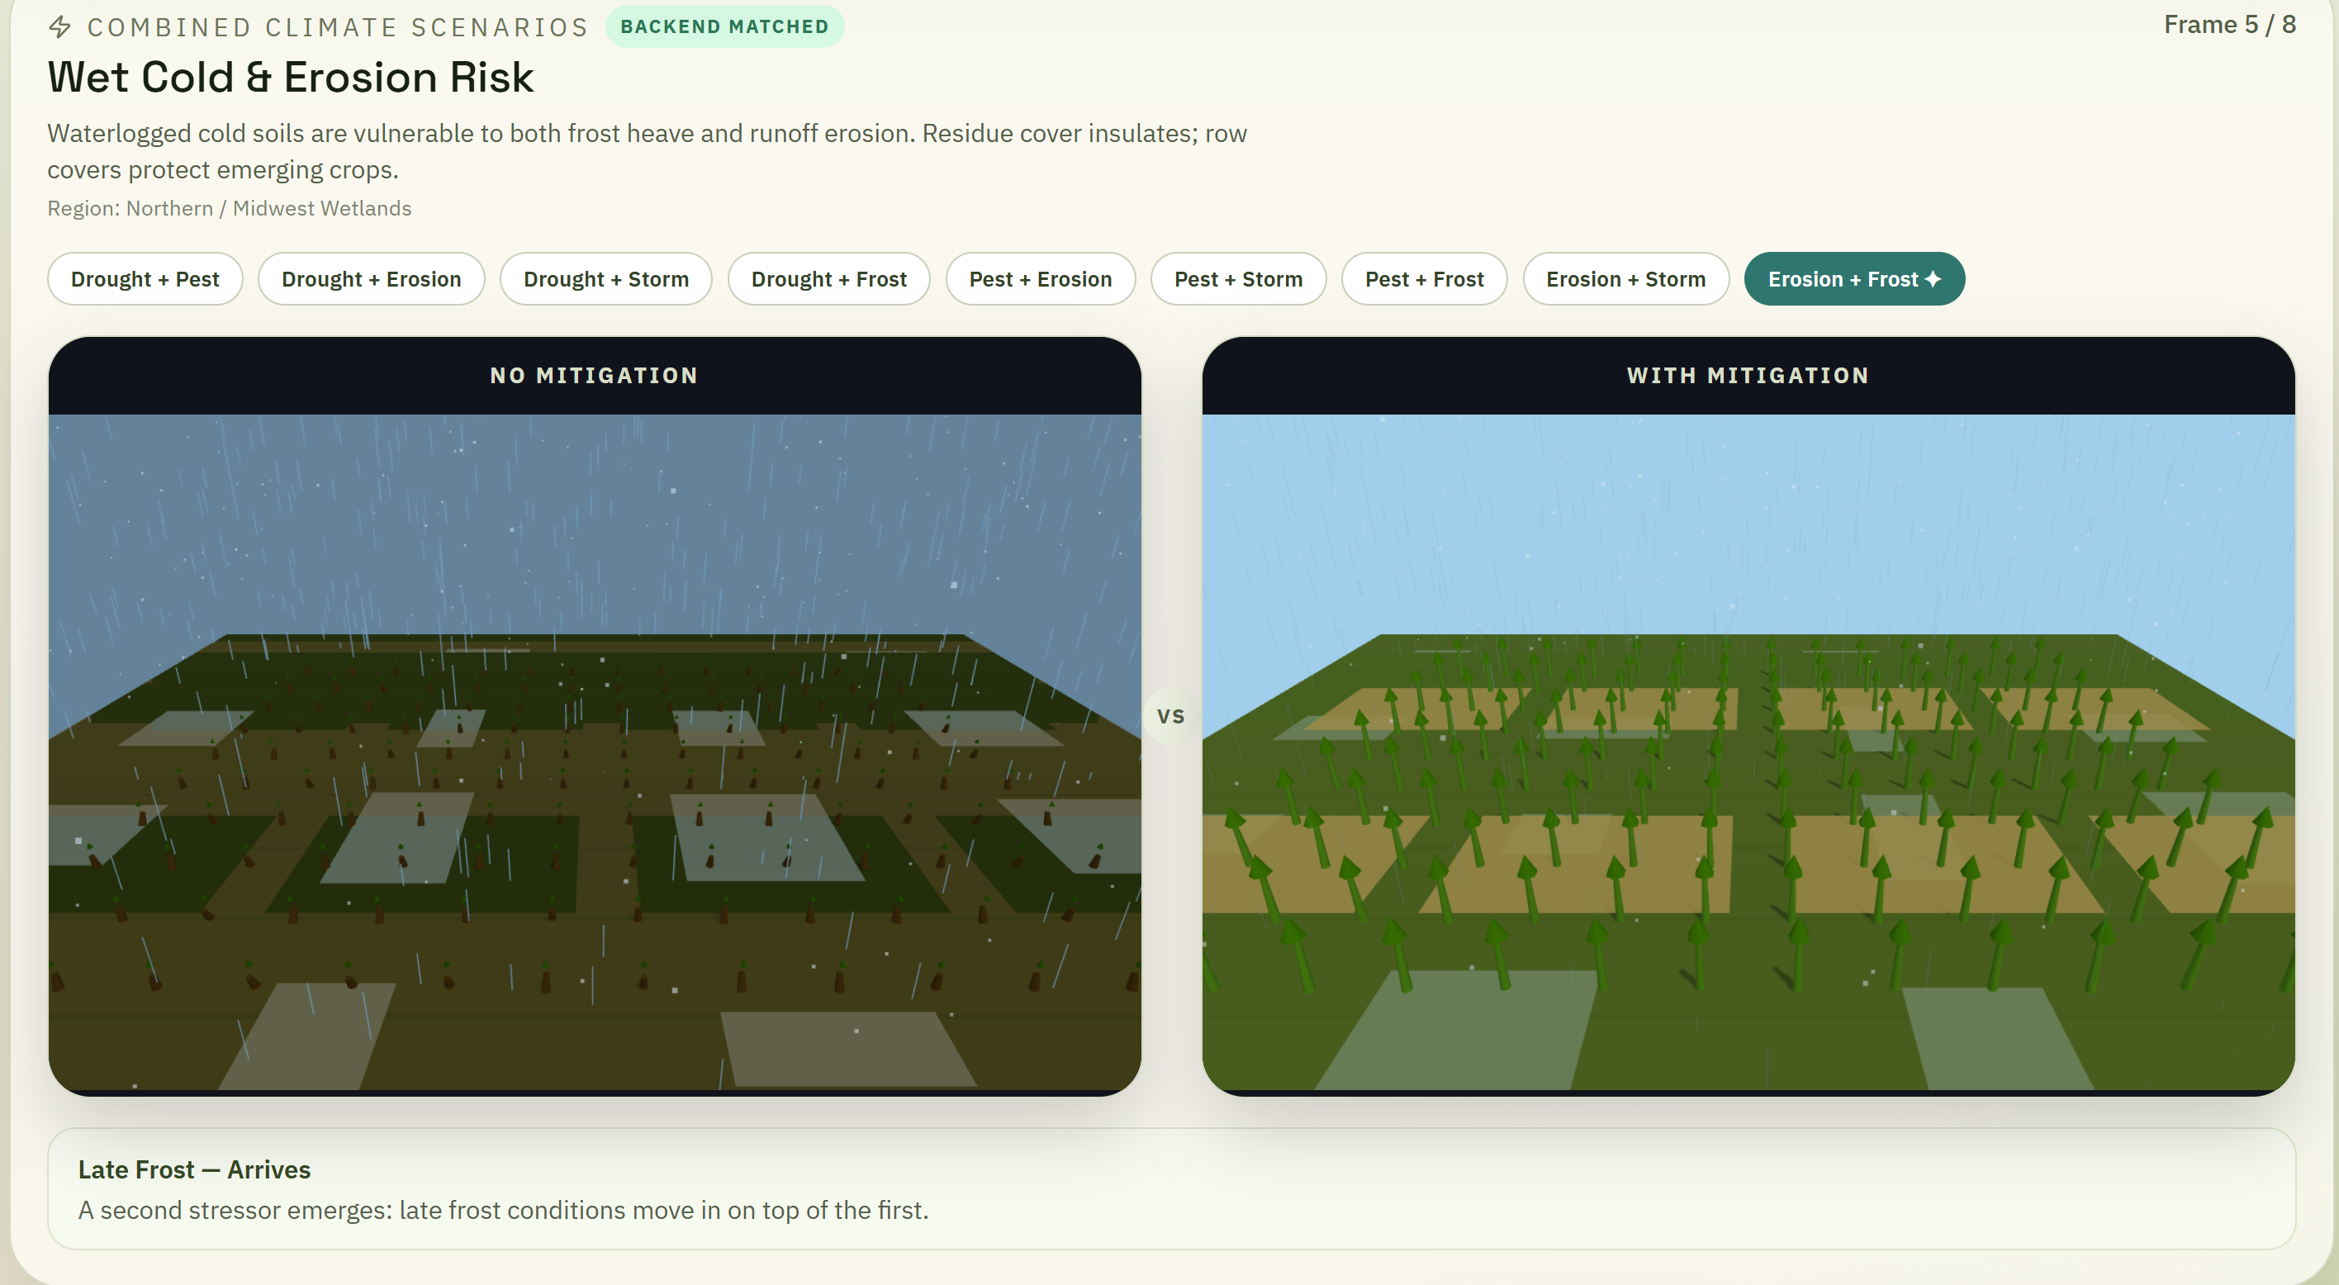Click the lightning bolt icon beside Combined Climate Scenarios
The image size is (2339, 1285).
[60, 27]
